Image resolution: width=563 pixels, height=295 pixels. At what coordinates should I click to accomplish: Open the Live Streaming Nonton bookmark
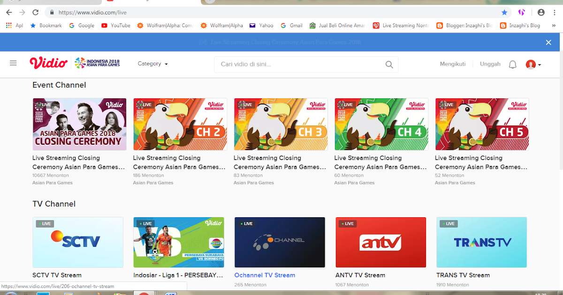(401, 25)
